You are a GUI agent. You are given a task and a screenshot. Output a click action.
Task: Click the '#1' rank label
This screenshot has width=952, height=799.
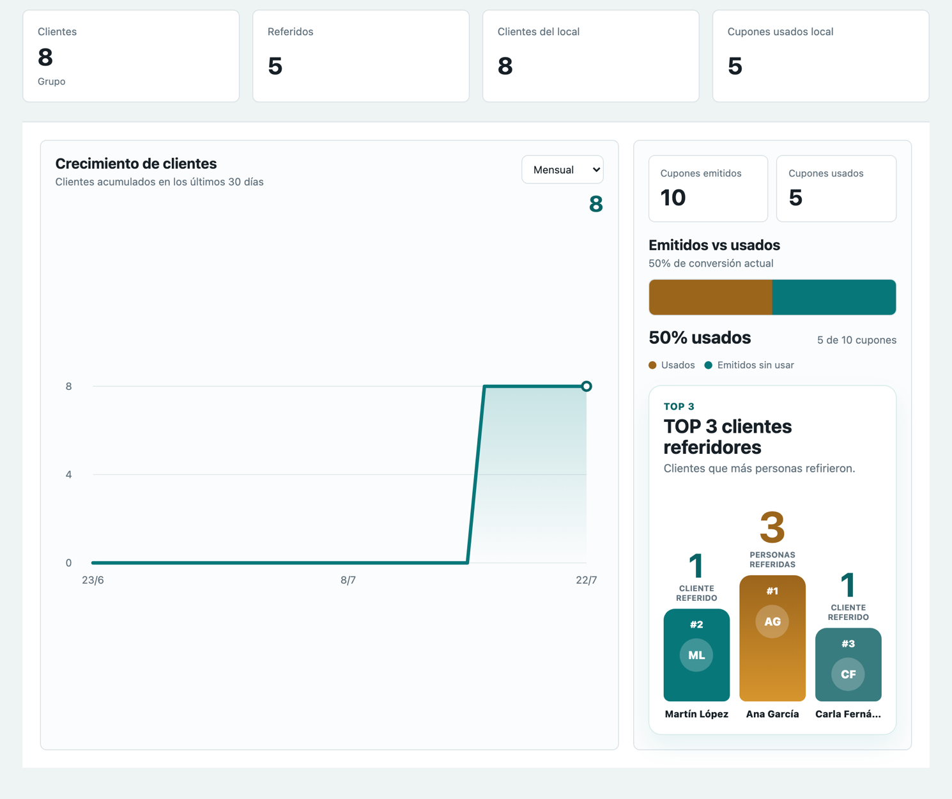pos(772,591)
